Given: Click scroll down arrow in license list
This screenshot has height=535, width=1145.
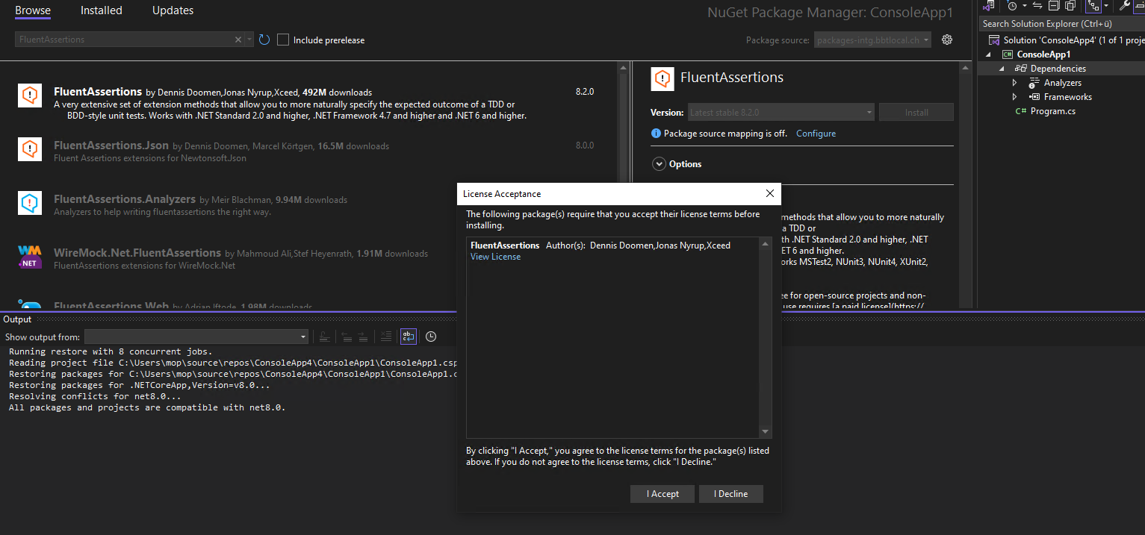Looking at the screenshot, I should [765, 432].
